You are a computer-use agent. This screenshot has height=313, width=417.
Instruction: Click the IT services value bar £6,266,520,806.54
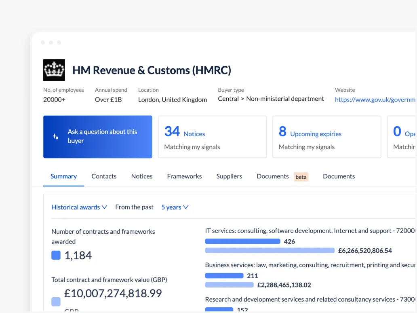click(270, 250)
